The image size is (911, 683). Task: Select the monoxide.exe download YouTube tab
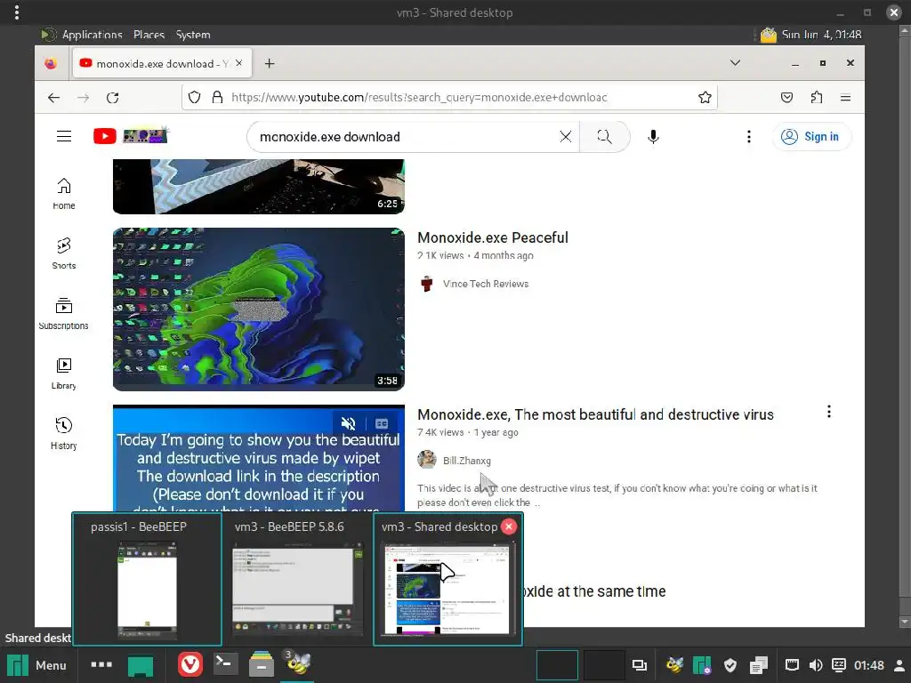(162, 63)
